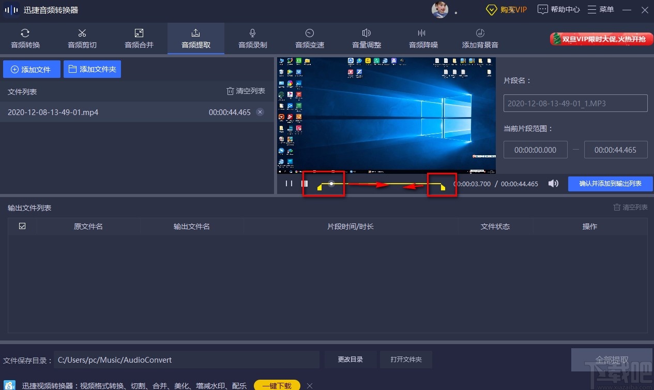Click the 片段名 clip name field
This screenshot has height=390, width=654.
(x=575, y=103)
